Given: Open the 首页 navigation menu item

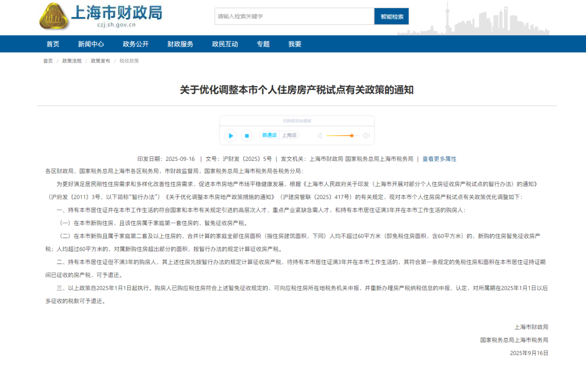Looking at the screenshot, I should [53, 44].
